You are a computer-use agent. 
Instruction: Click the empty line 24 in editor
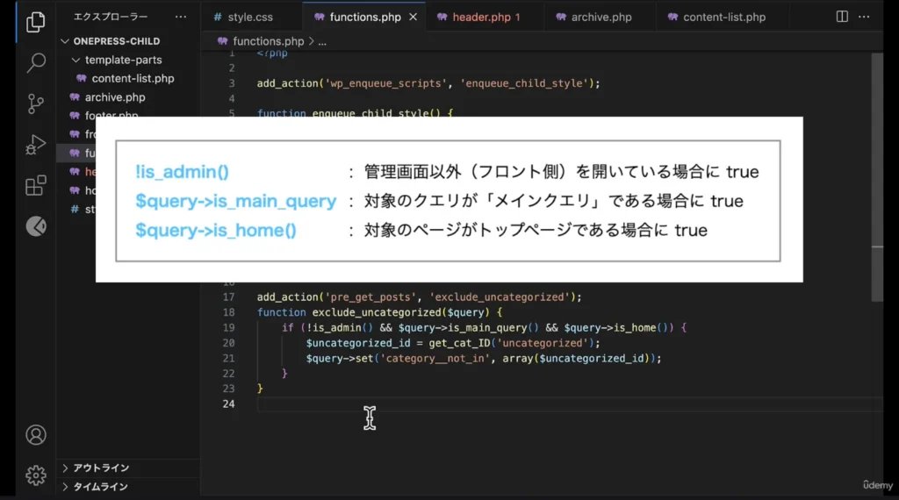(x=568, y=404)
